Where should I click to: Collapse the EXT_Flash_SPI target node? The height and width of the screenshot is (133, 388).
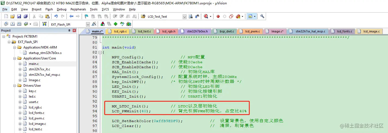(x=9, y=42)
